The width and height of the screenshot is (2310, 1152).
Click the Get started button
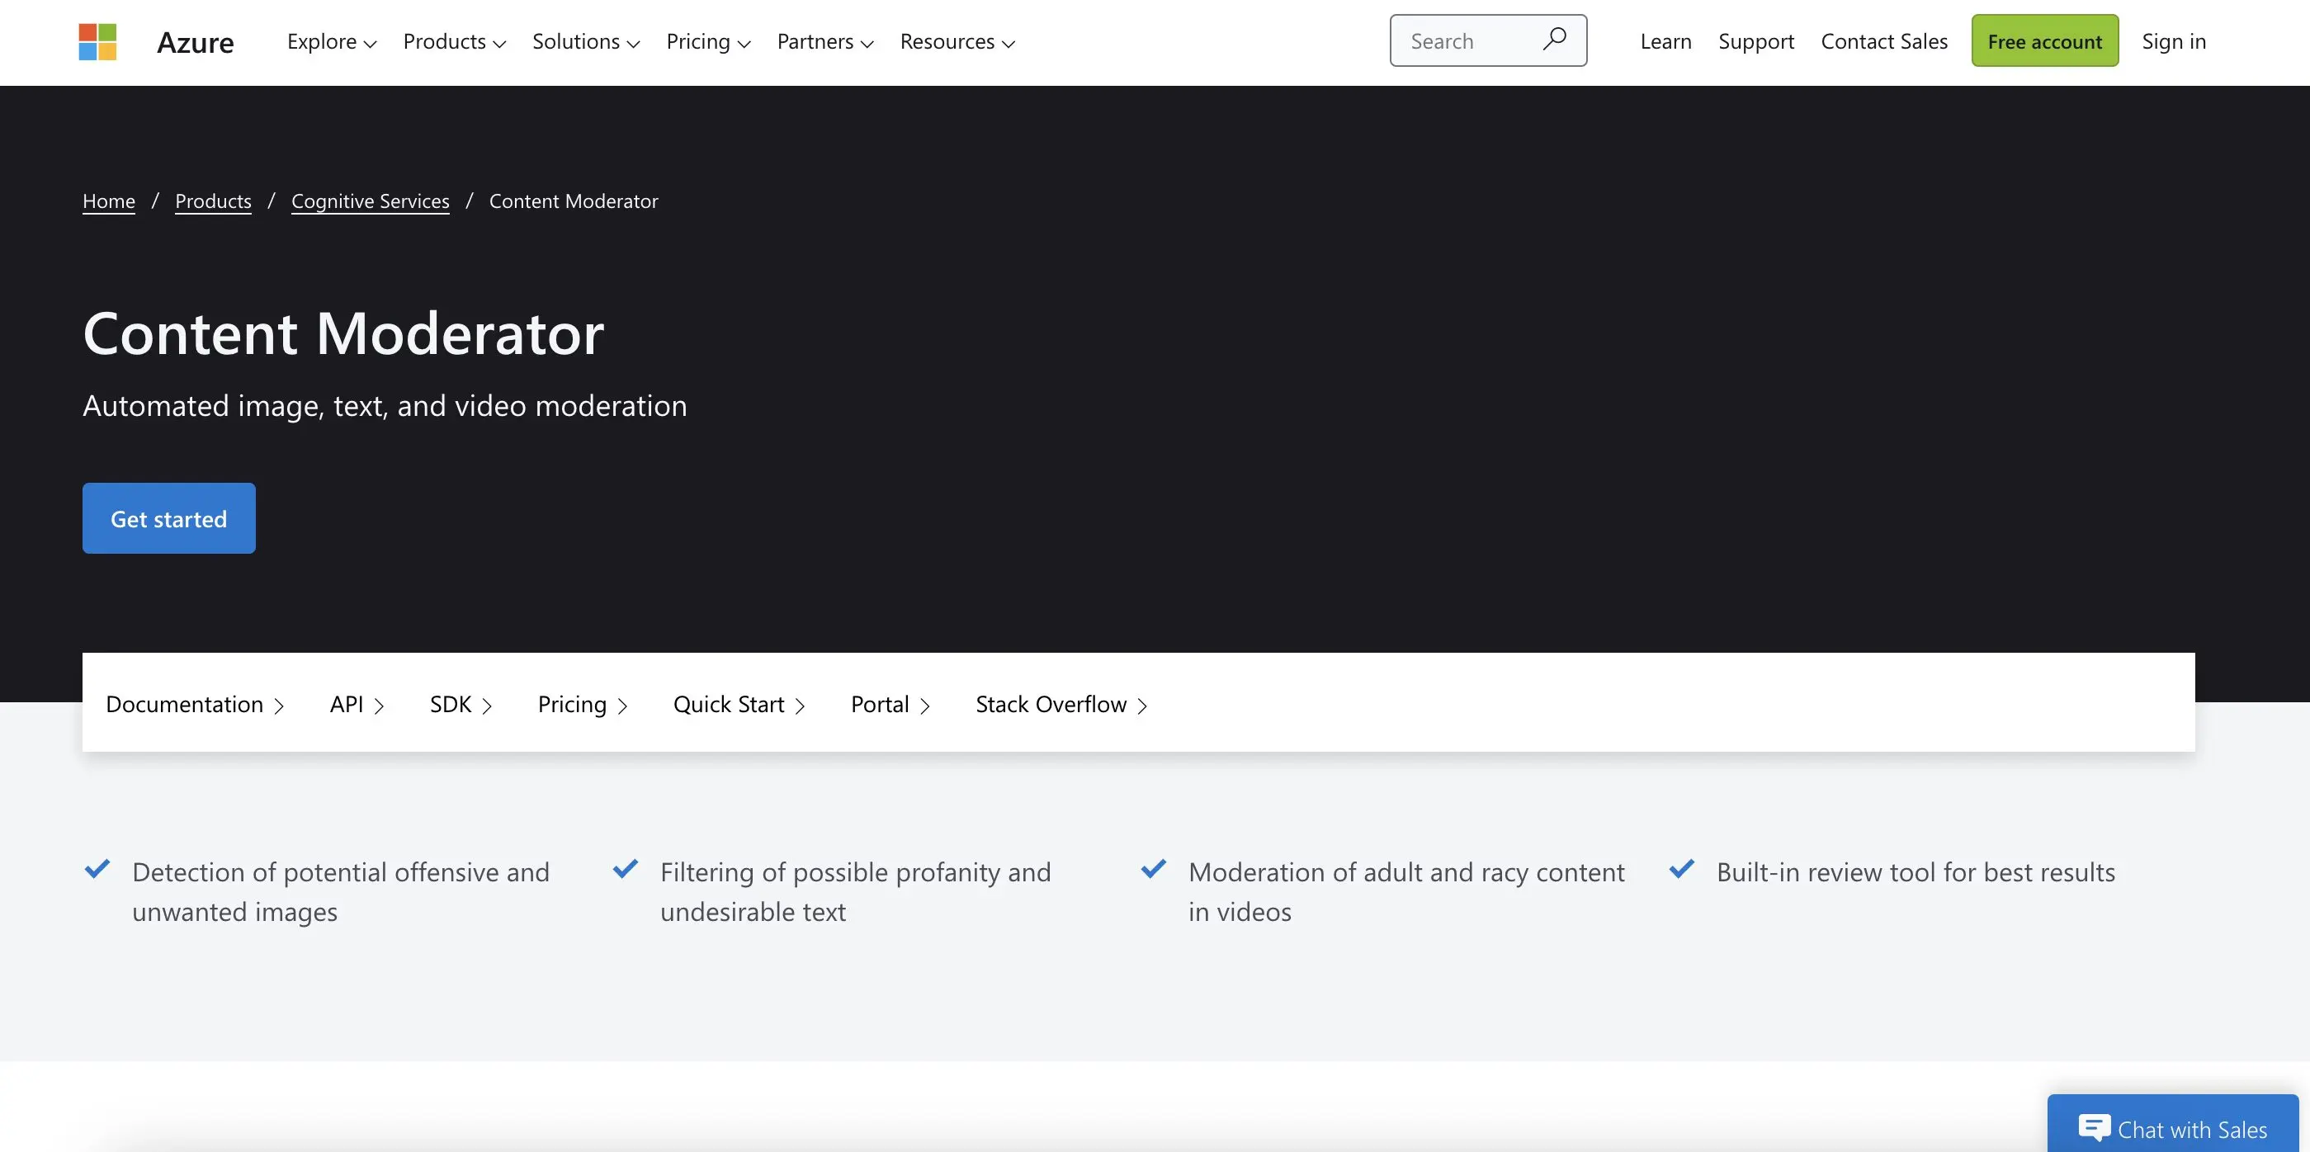[168, 517]
